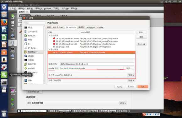Click the Start Debugging run icon

[x=13, y=105]
